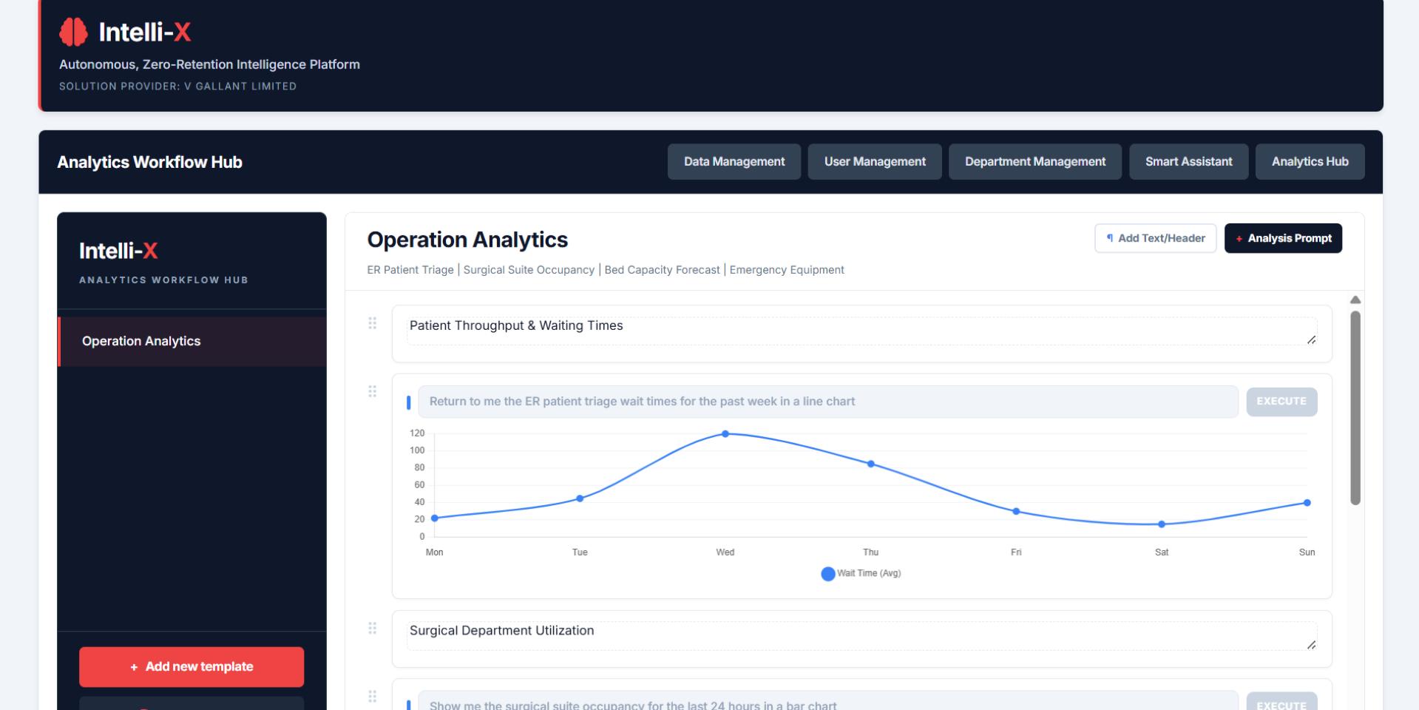This screenshot has width=1419, height=710.
Task: Open the Smart Assistant tab
Action: coord(1188,162)
